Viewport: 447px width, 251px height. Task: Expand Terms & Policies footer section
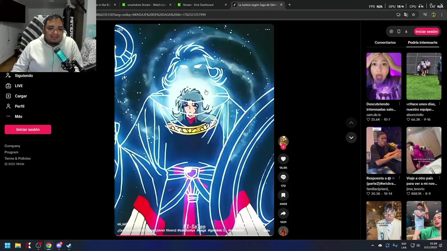[x=17, y=159]
